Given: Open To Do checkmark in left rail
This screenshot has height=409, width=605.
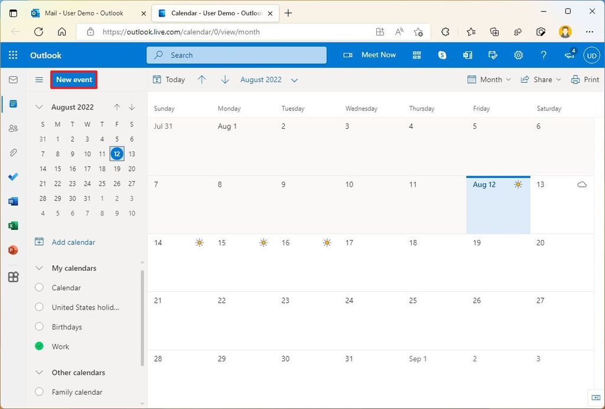Looking at the screenshot, I should [x=13, y=177].
